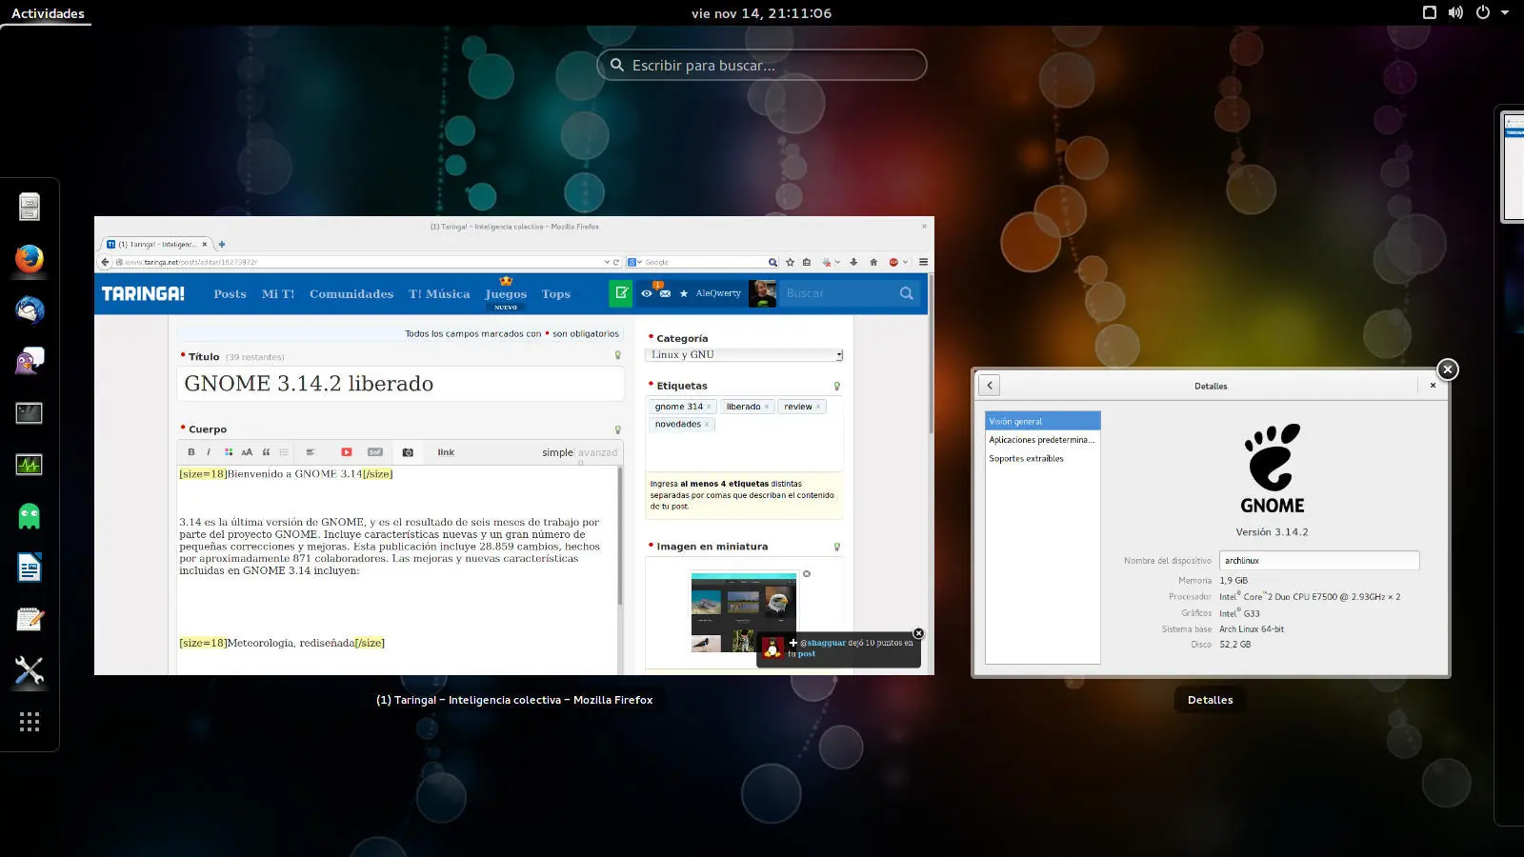The image size is (1524, 857).
Task: Click the green create-post icon on Taringa
Action: click(x=621, y=293)
